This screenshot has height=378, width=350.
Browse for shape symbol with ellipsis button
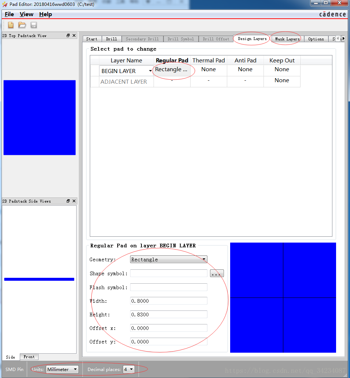click(x=217, y=273)
